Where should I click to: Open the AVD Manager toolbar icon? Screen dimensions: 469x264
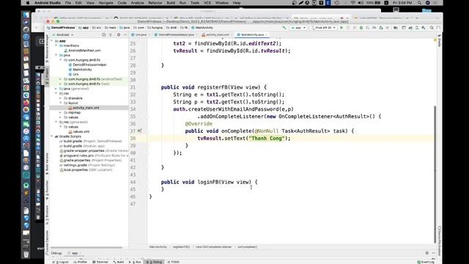417,28
